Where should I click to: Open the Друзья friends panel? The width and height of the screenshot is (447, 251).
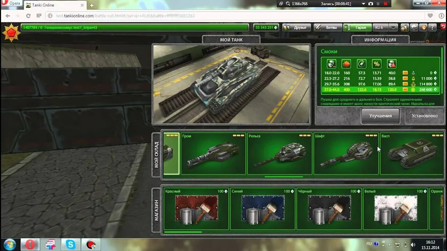296,28
